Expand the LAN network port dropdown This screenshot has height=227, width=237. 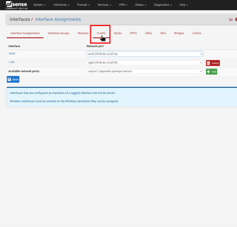click(x=145, y=62)
